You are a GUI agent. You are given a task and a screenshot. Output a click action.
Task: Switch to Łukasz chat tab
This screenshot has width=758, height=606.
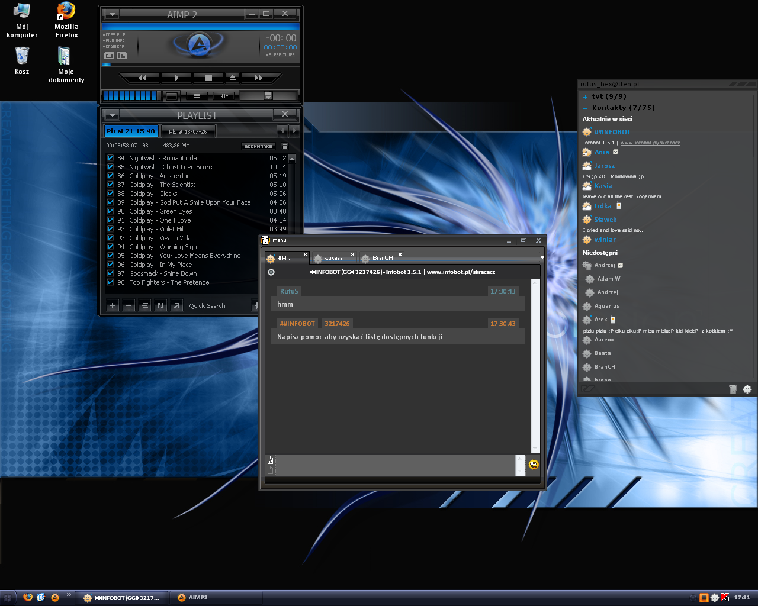334,257
